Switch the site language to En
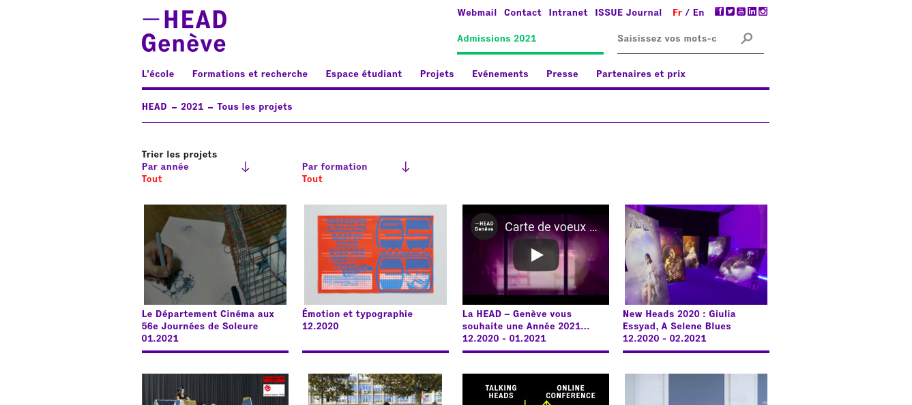Screen dimensions: 912x405 698,12
